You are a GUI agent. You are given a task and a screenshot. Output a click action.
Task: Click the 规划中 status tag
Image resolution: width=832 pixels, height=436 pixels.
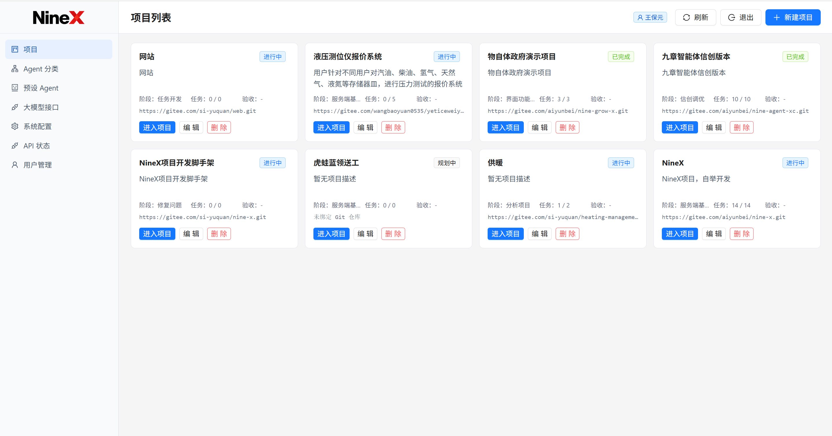pos(447,163)
